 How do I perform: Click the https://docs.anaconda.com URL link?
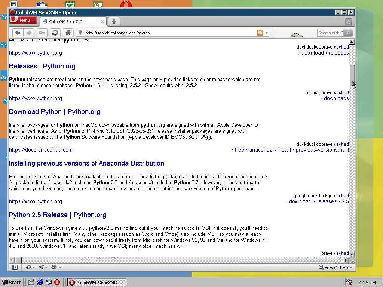tap(41, 150)
